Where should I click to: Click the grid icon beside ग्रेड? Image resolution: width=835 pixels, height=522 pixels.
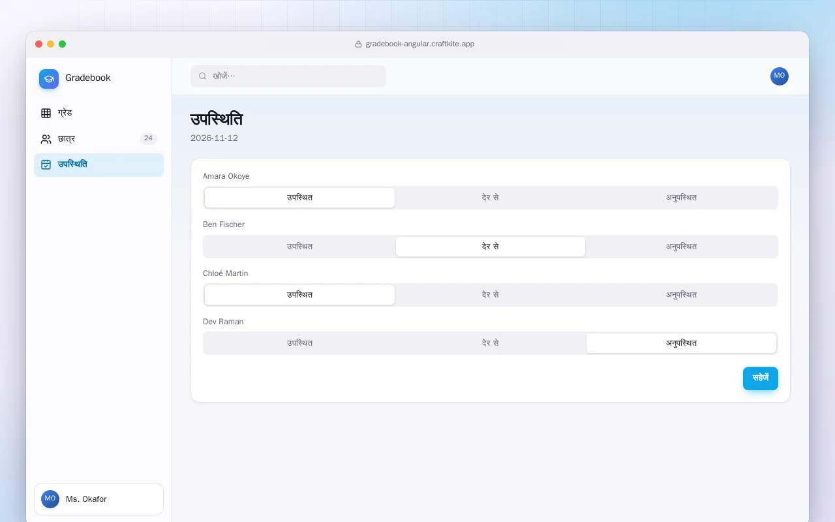tap(46, 113)
